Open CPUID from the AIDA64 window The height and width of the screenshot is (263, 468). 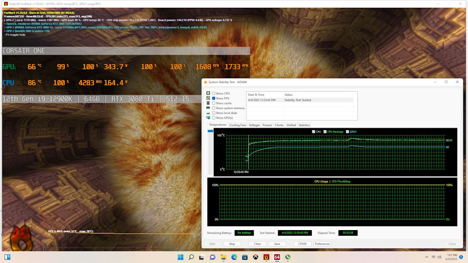(x=303, y=244)
